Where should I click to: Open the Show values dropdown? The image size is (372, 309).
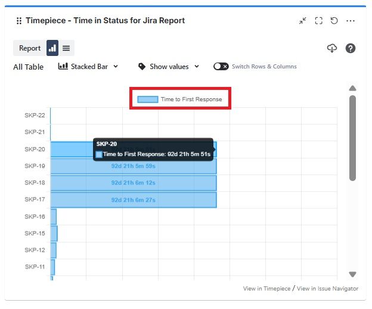169,67
